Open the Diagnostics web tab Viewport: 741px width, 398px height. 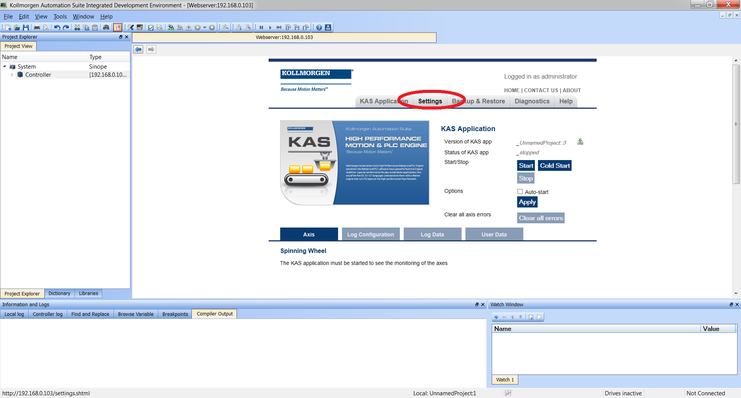coord(532,101)
